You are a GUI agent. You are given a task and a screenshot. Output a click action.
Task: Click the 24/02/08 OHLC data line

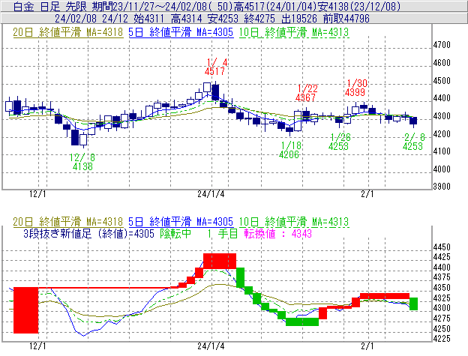pos(212,19)
